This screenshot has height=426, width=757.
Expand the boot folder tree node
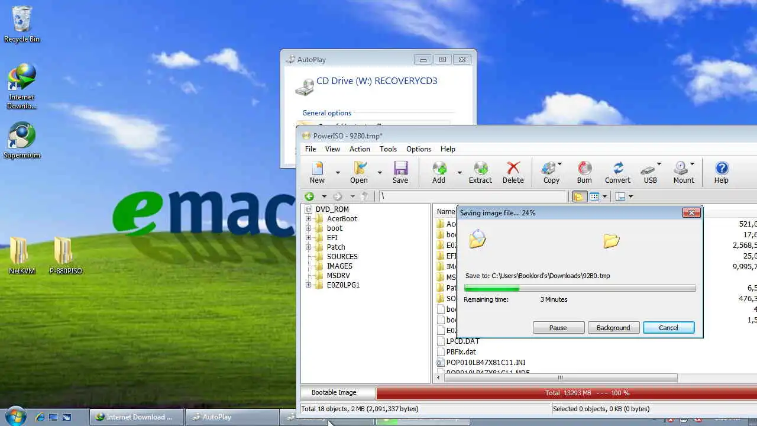tap(308, 228)
